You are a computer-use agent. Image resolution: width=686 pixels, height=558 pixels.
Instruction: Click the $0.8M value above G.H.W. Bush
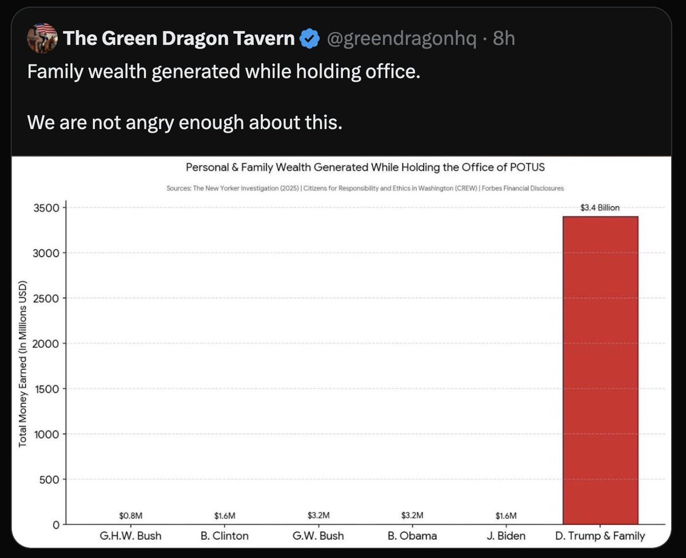pyautogui.click(x=130, y=516)
